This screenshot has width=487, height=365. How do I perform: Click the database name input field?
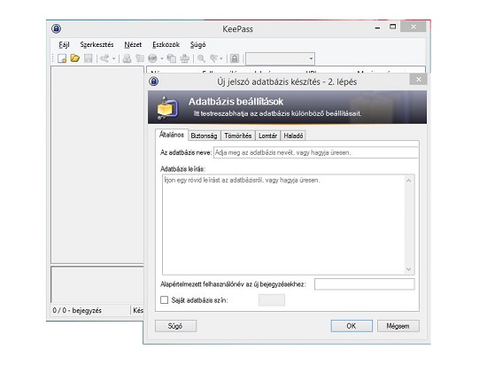[x=316, y=152]
